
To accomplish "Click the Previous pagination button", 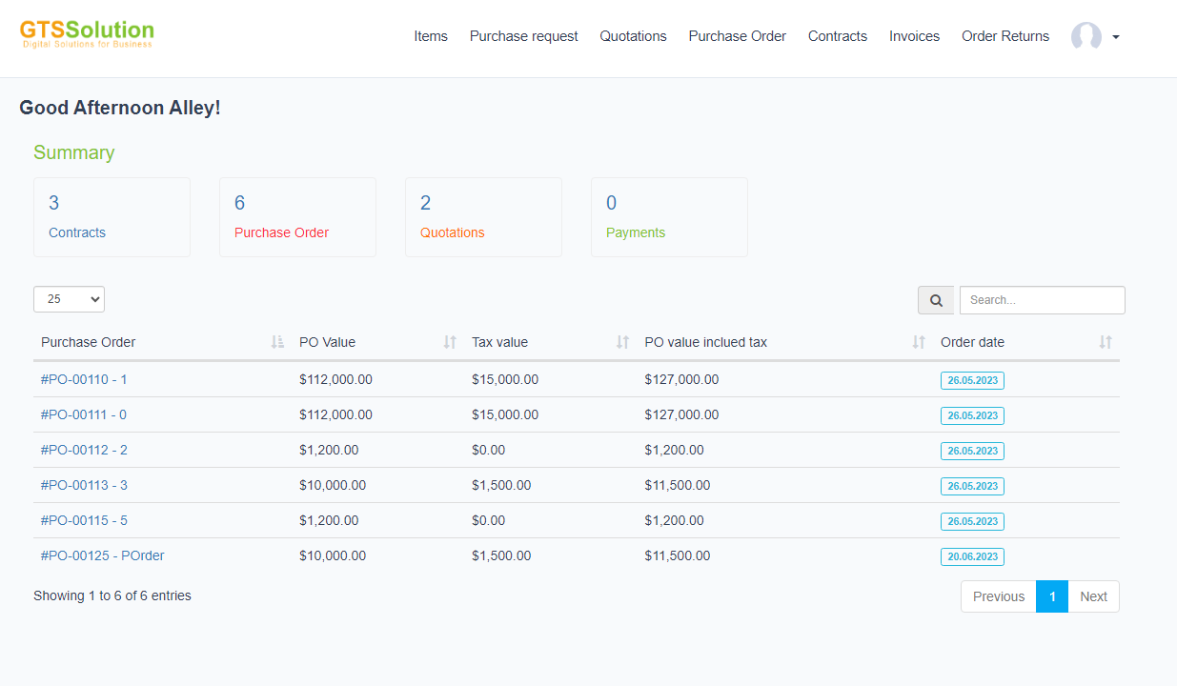I will pos(998,596).
